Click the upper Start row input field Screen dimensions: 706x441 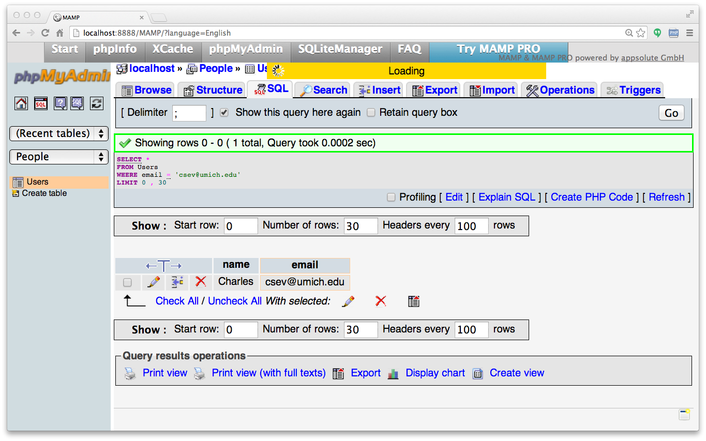point(241,226)
